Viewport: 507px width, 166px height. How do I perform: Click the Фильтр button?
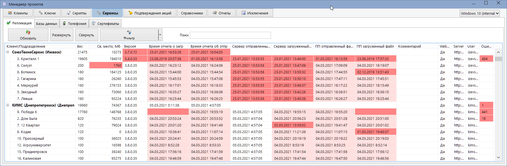pyautogui.click(x=129, y=35)
